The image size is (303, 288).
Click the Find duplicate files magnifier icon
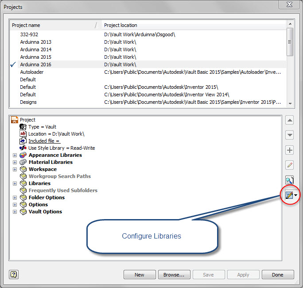289,180
